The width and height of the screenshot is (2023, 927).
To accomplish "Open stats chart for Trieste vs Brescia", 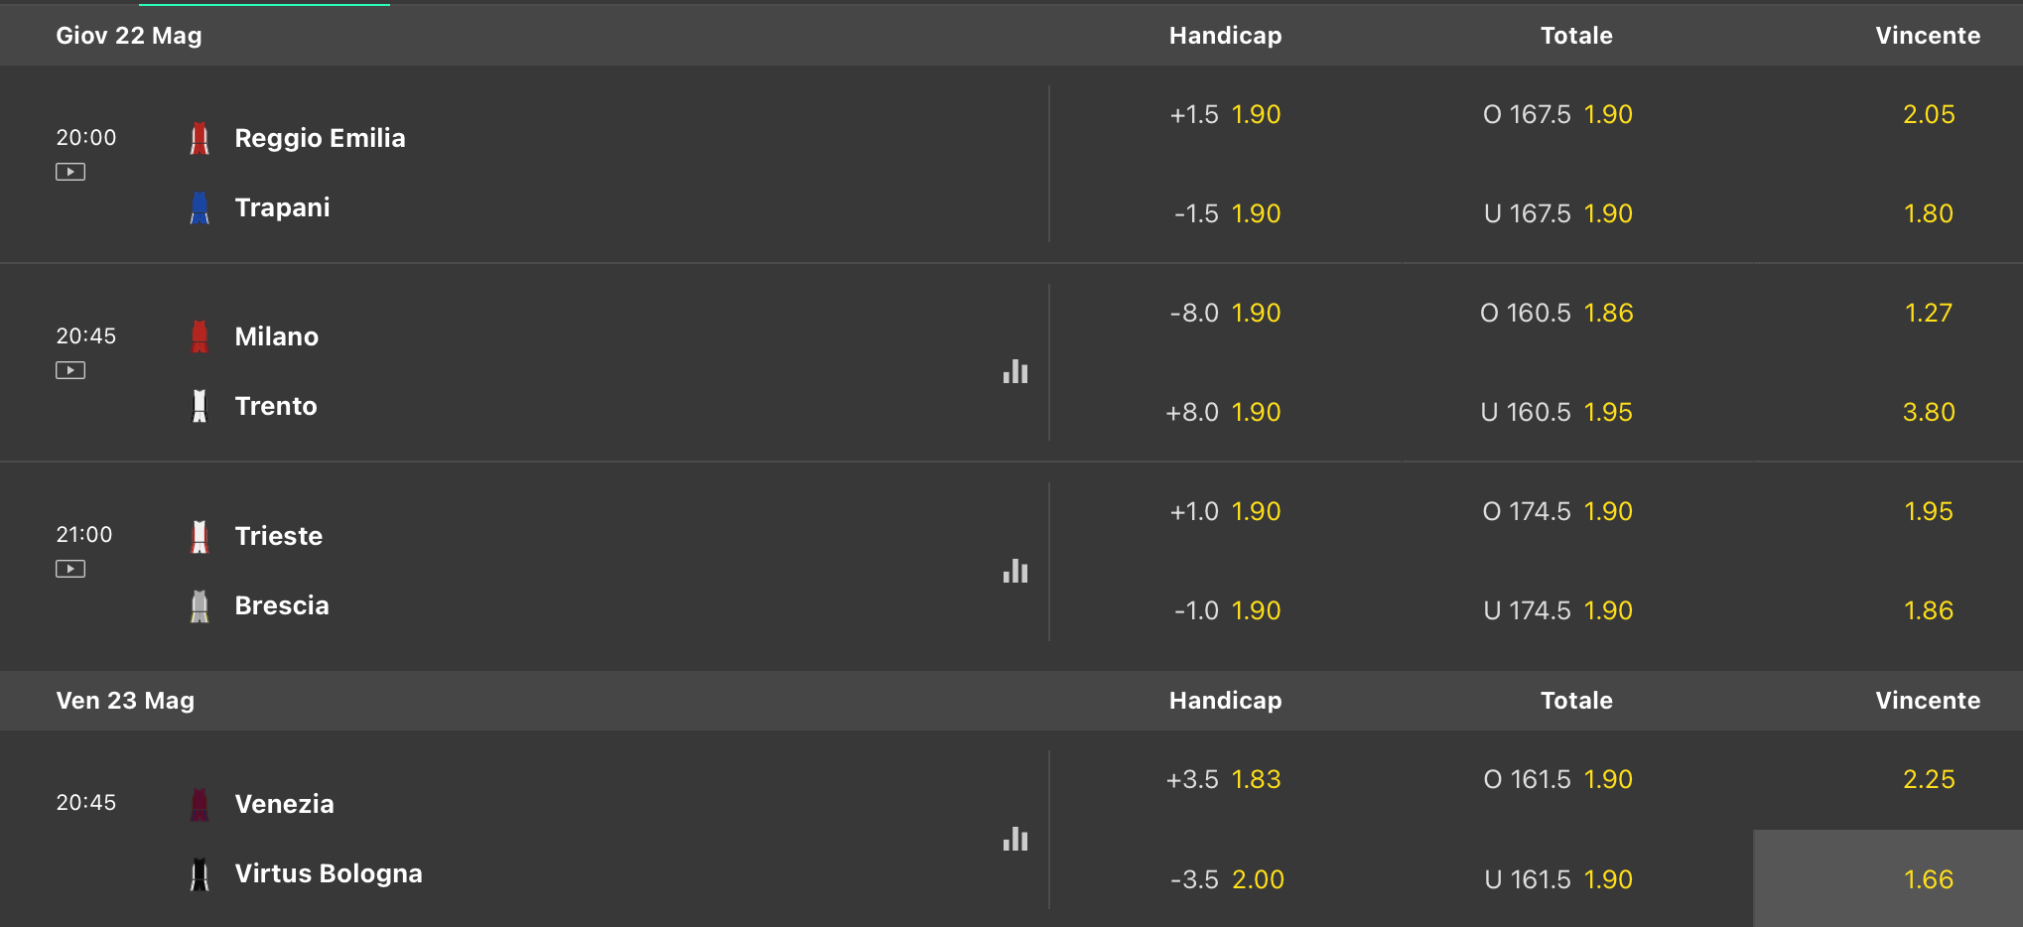I will pos(1014,572).
